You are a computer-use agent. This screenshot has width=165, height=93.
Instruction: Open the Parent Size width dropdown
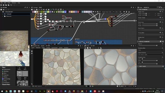111,12
